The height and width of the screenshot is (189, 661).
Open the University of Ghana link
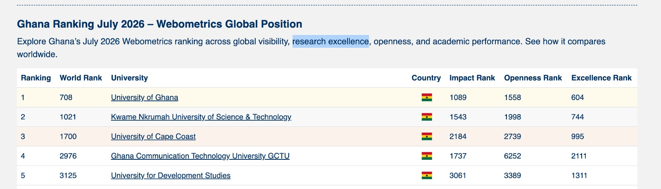point(145,98)
